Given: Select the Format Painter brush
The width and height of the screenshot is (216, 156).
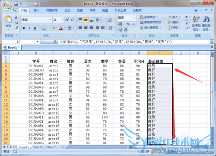Looking at the screenshot, I should pos(16,27).
